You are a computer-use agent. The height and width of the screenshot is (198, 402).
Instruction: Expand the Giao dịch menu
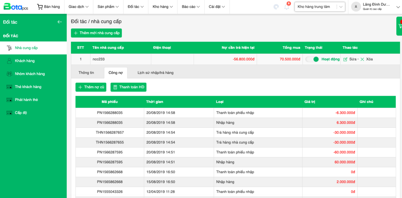coord(78,7)
